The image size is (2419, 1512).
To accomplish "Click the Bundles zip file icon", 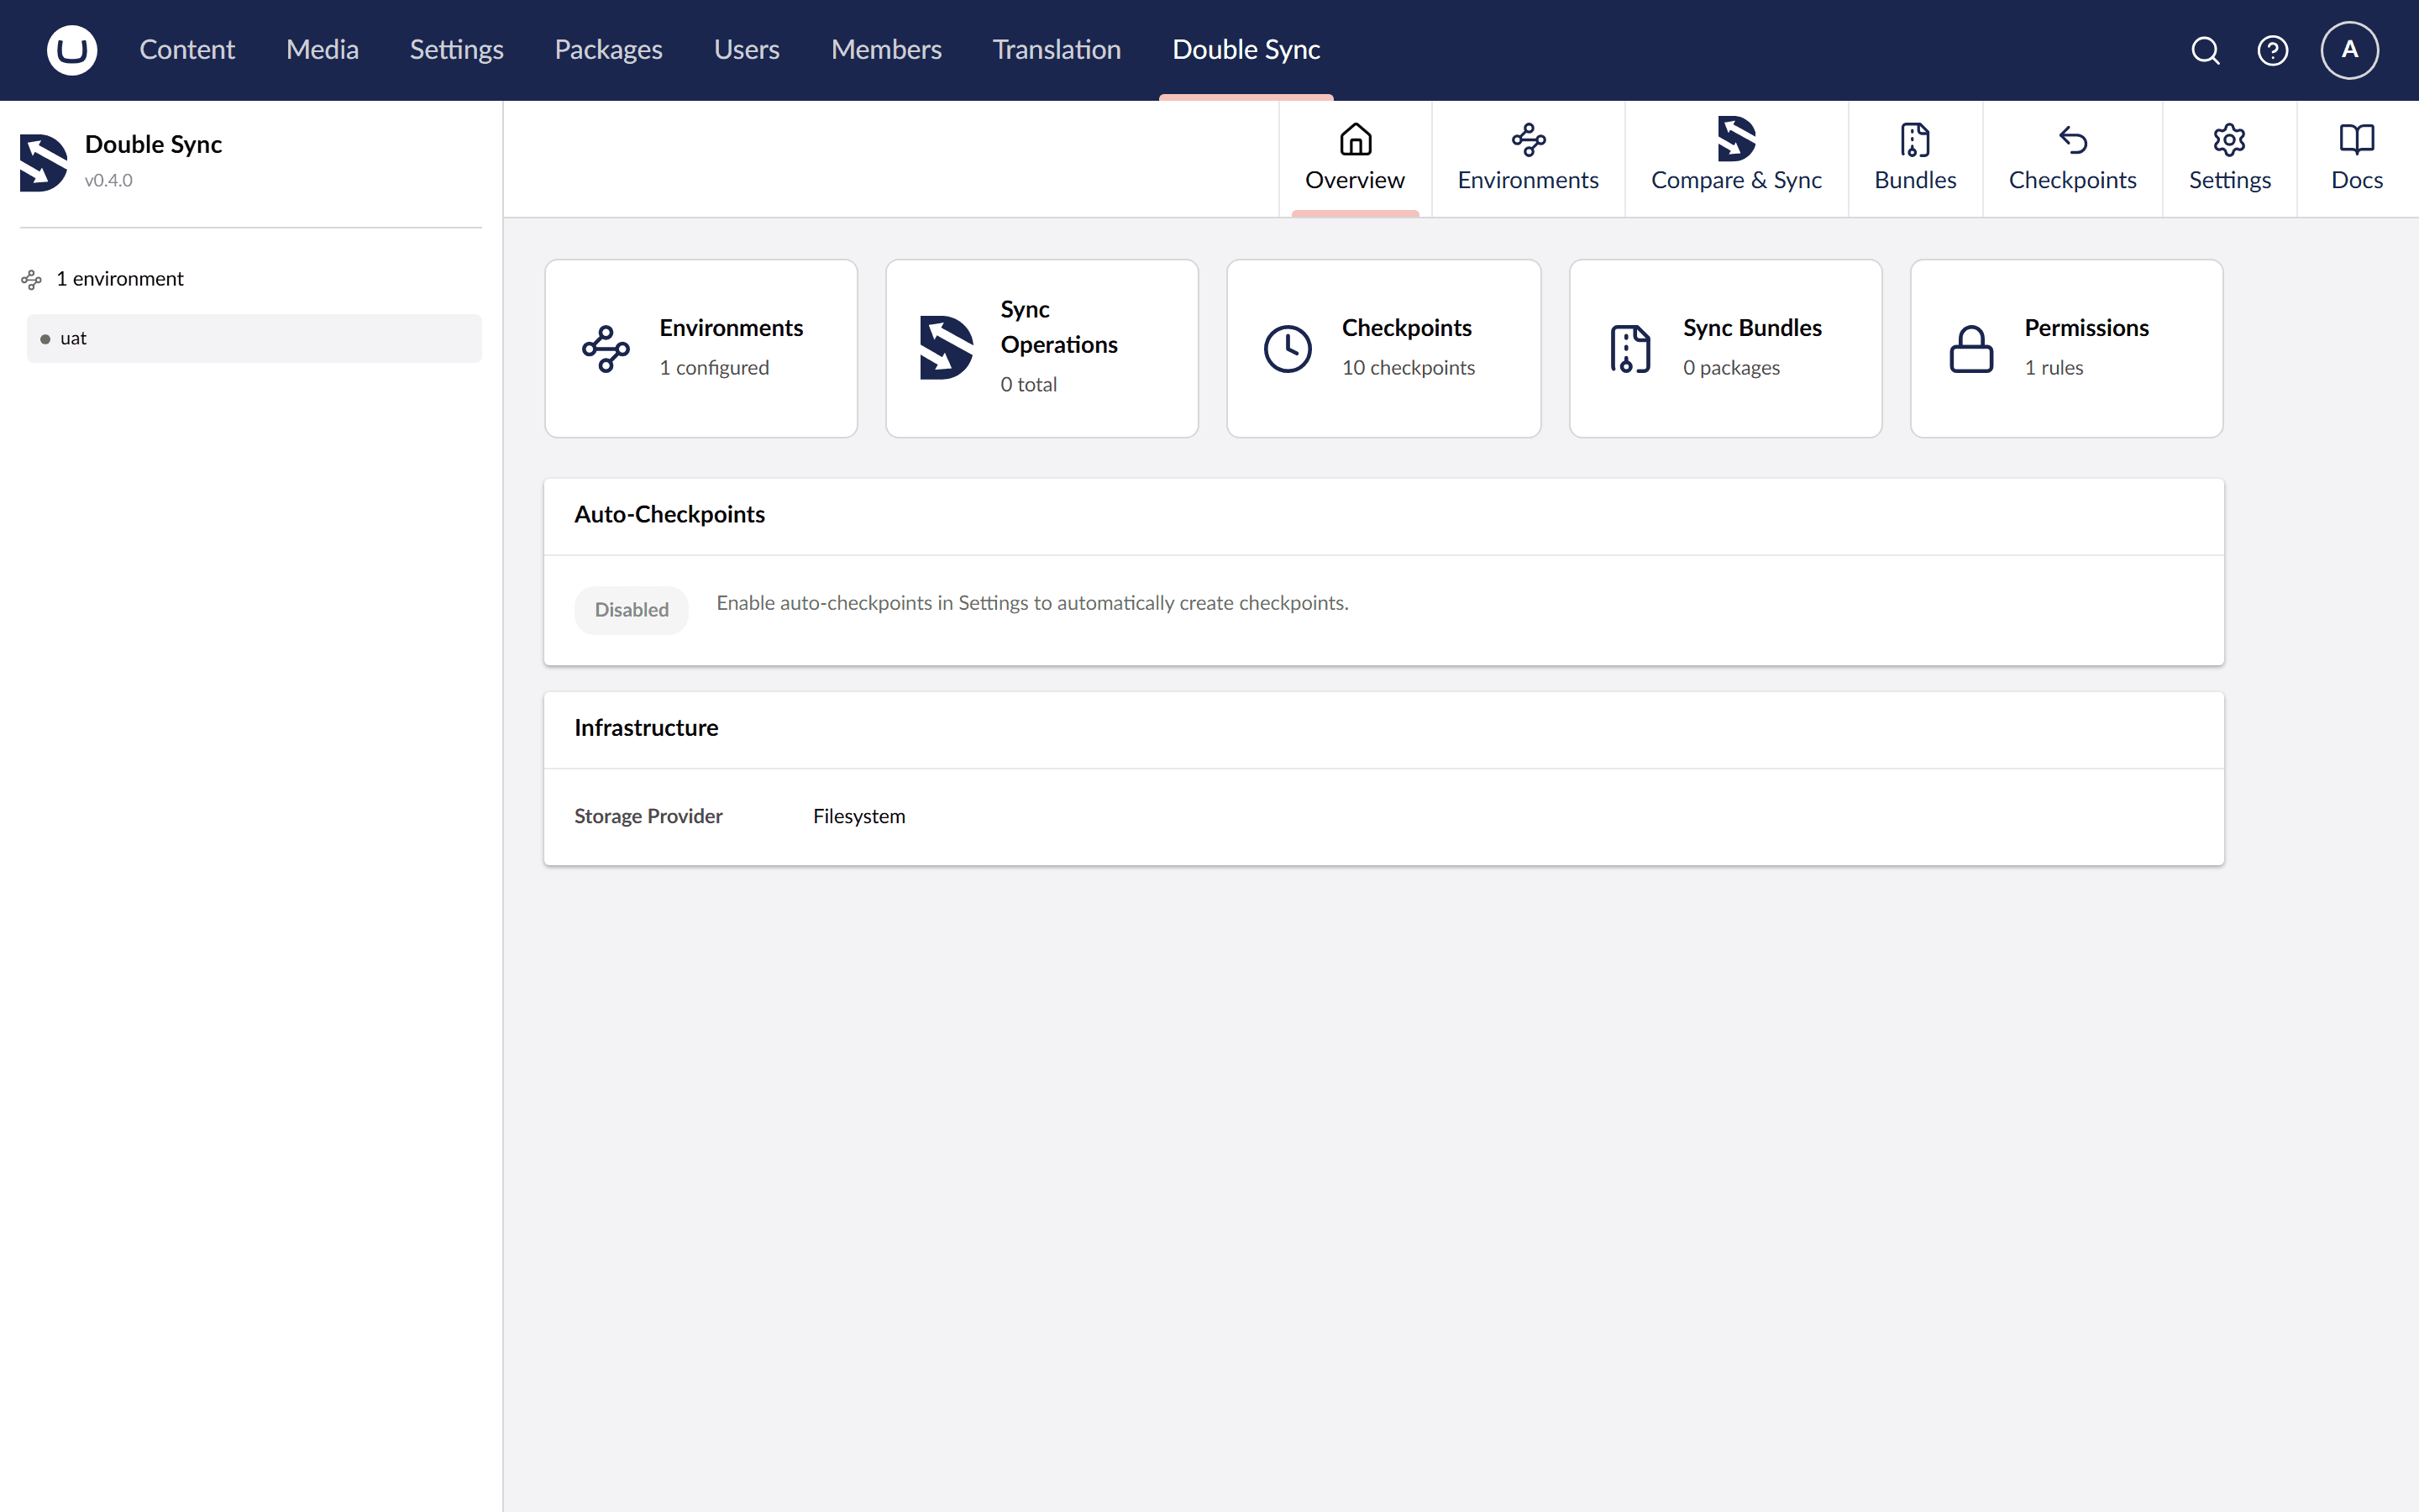I will (1915, 139).
